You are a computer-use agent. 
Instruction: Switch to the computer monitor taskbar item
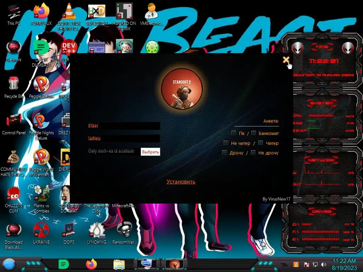click(x=146, y=264)
